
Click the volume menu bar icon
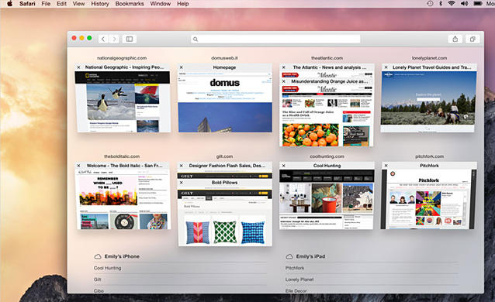pos(464,4)
